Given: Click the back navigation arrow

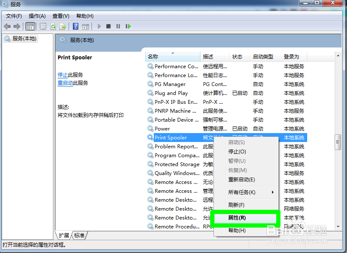Looking at the screenshot, I should (x=7, y=26).
